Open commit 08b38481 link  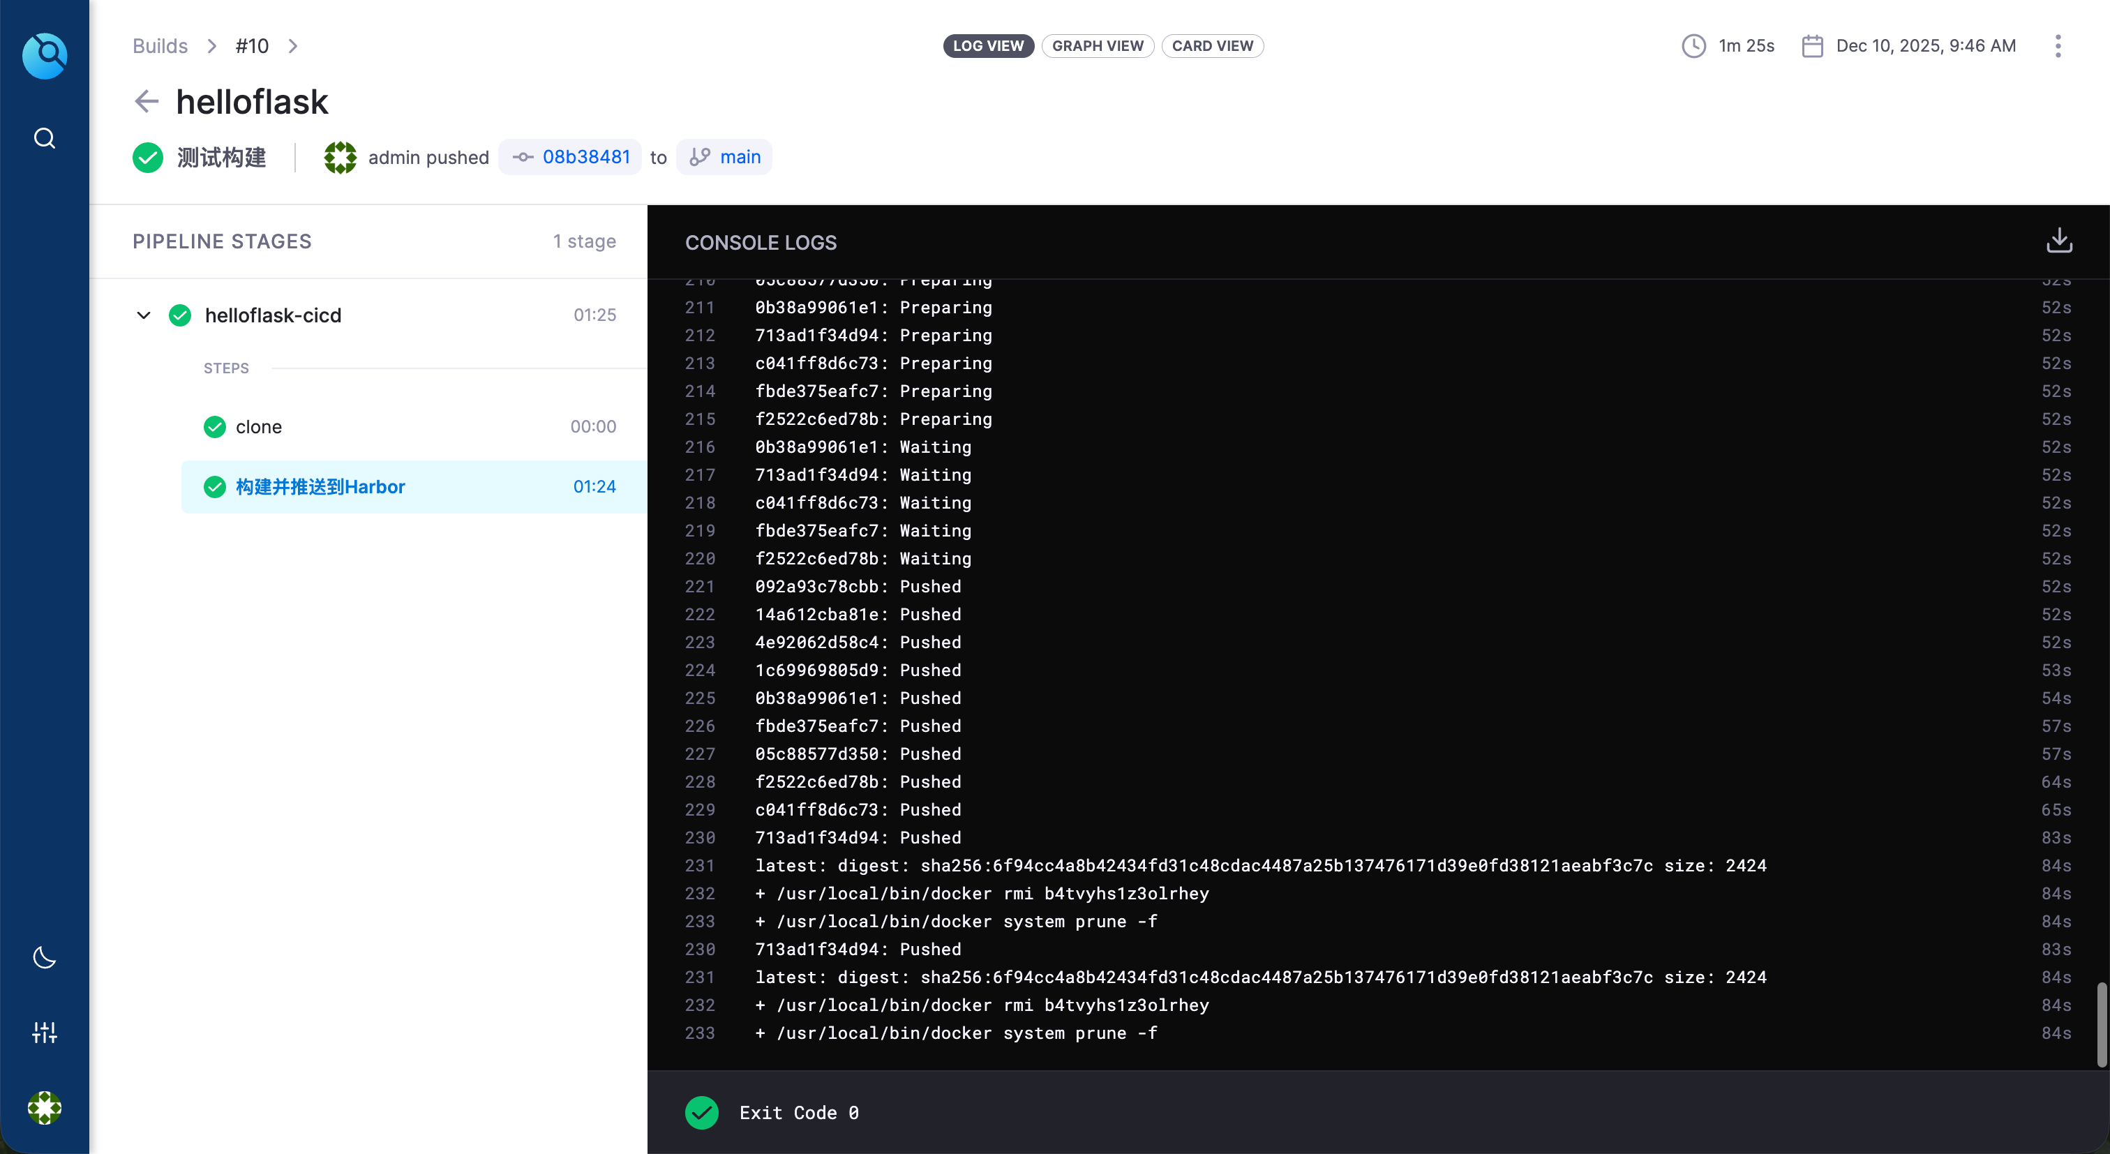(585, 157)
